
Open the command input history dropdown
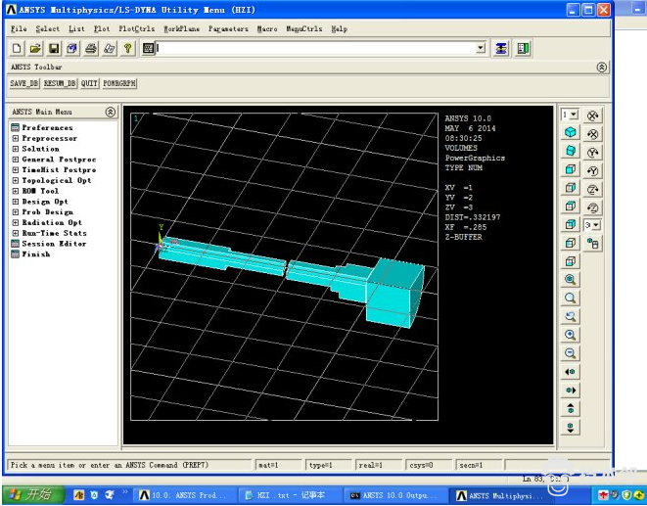click(x=480, y=48)
